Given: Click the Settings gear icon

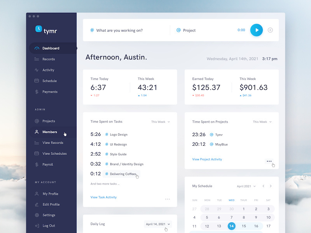Looking at the screenshot, I should click(37, 215).
